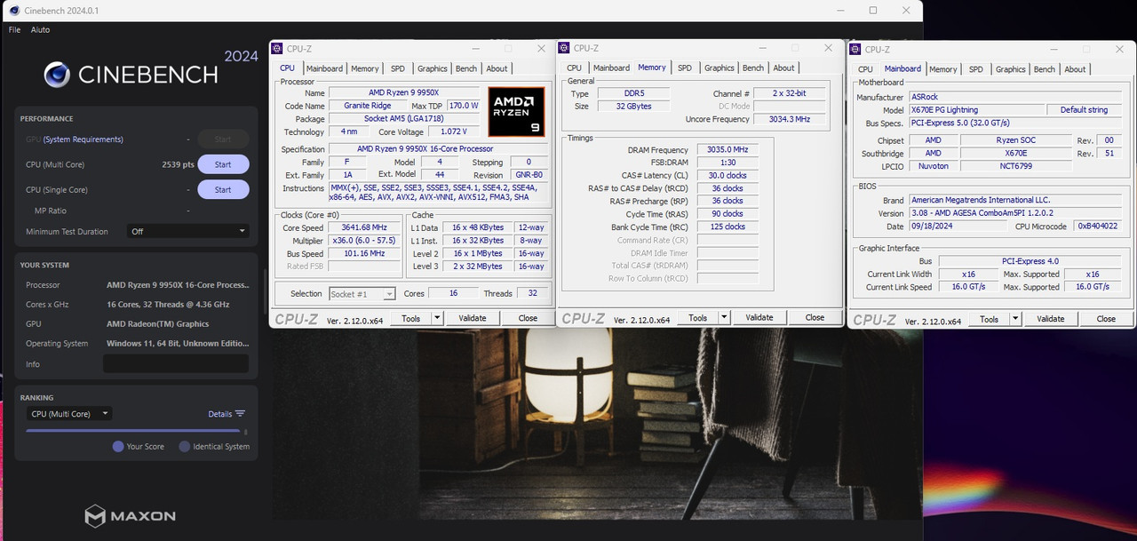Switch to CPU tab in Mainboard window
The width and height of the screenshot is (1137, 541).
click(865, 69)
